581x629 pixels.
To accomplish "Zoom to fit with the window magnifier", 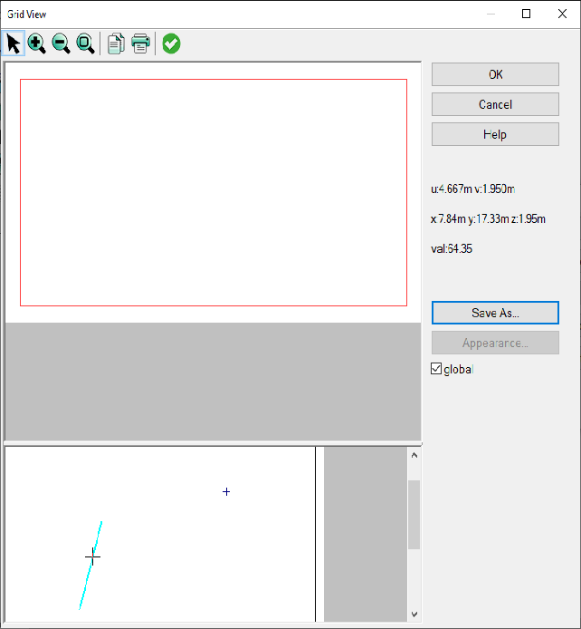I will coord(86,44).
